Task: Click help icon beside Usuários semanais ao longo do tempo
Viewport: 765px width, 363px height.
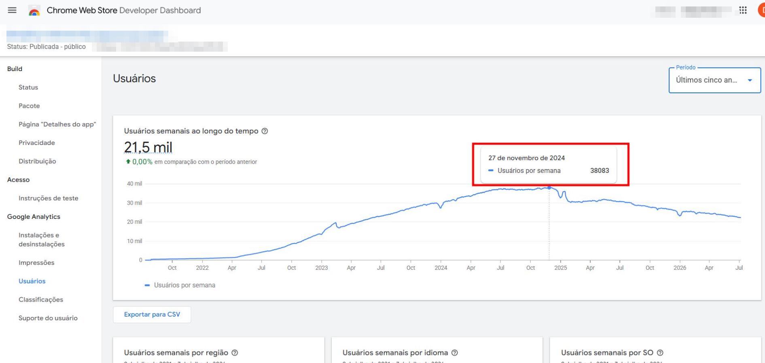Action: coord(265,131)
